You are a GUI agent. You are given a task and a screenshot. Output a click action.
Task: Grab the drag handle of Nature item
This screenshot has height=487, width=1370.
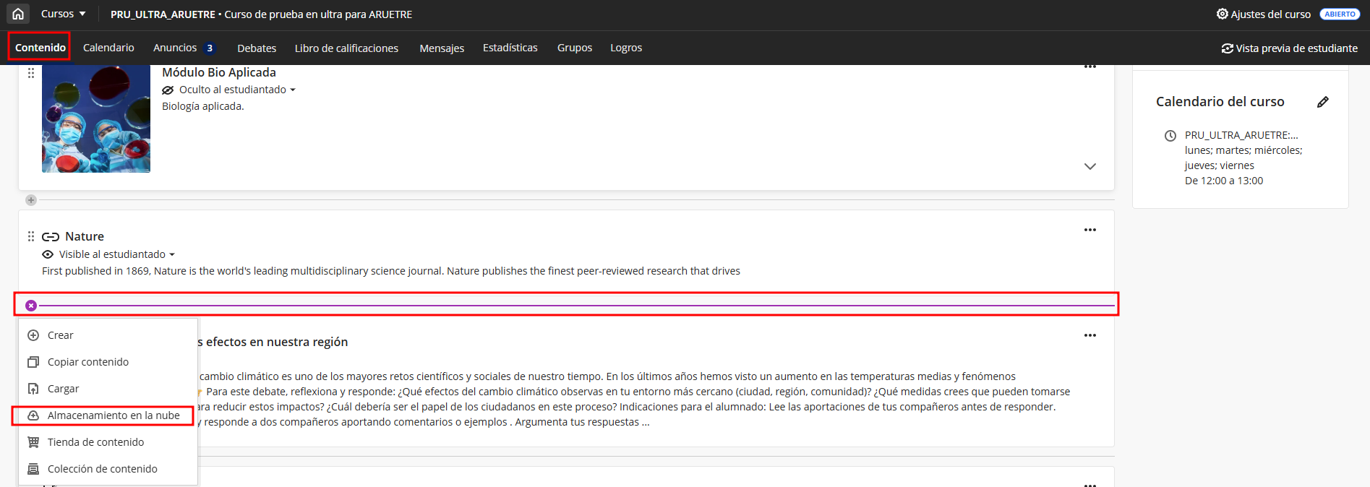coord(31,236)
